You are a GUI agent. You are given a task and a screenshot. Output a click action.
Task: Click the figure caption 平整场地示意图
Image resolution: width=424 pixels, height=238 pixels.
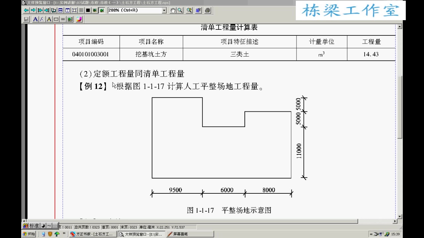coord(246,210)
